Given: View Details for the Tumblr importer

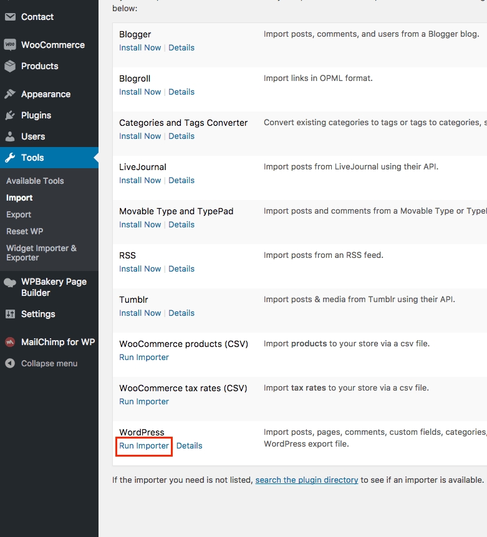Looking at the screenshot, I should pos(181,313).
